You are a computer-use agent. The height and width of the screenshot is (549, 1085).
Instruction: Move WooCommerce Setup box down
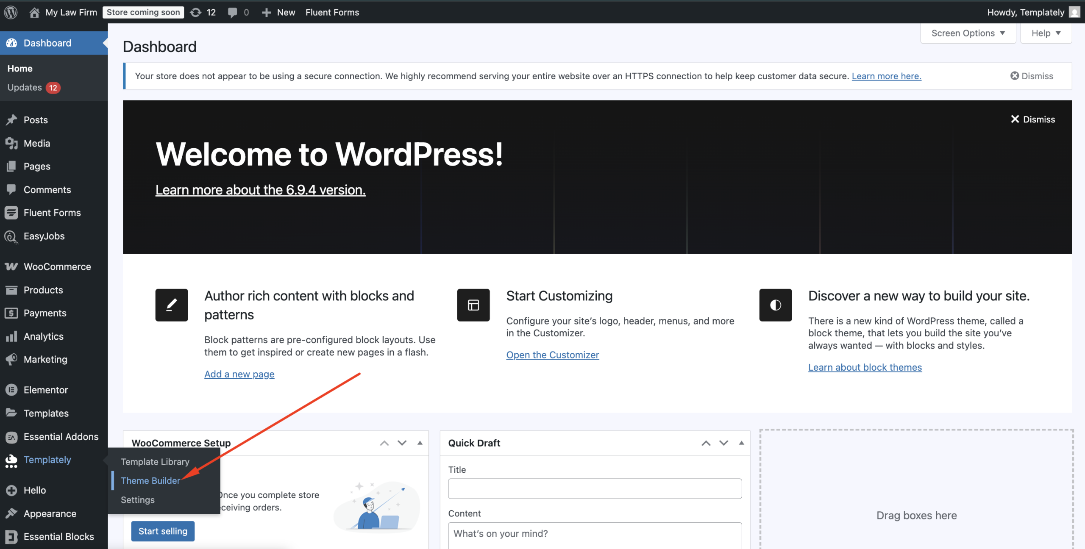coord(402,443)
